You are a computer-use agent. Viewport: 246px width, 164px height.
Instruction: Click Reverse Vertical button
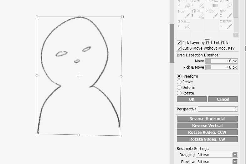(x=207, y=126)
